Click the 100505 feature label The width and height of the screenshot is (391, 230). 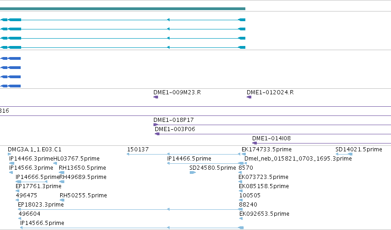click(249, 195)
